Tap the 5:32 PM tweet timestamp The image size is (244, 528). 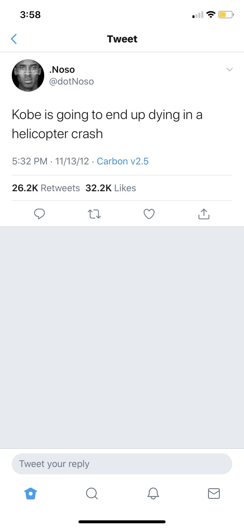coord(29,161)
